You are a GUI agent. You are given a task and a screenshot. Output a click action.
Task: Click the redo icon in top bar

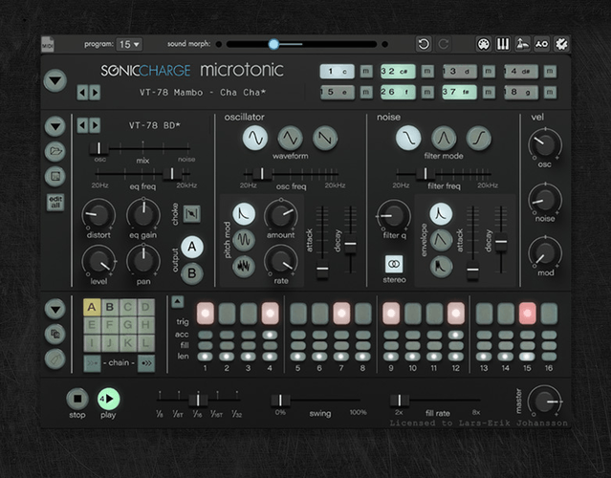click(x=444, y=44)
